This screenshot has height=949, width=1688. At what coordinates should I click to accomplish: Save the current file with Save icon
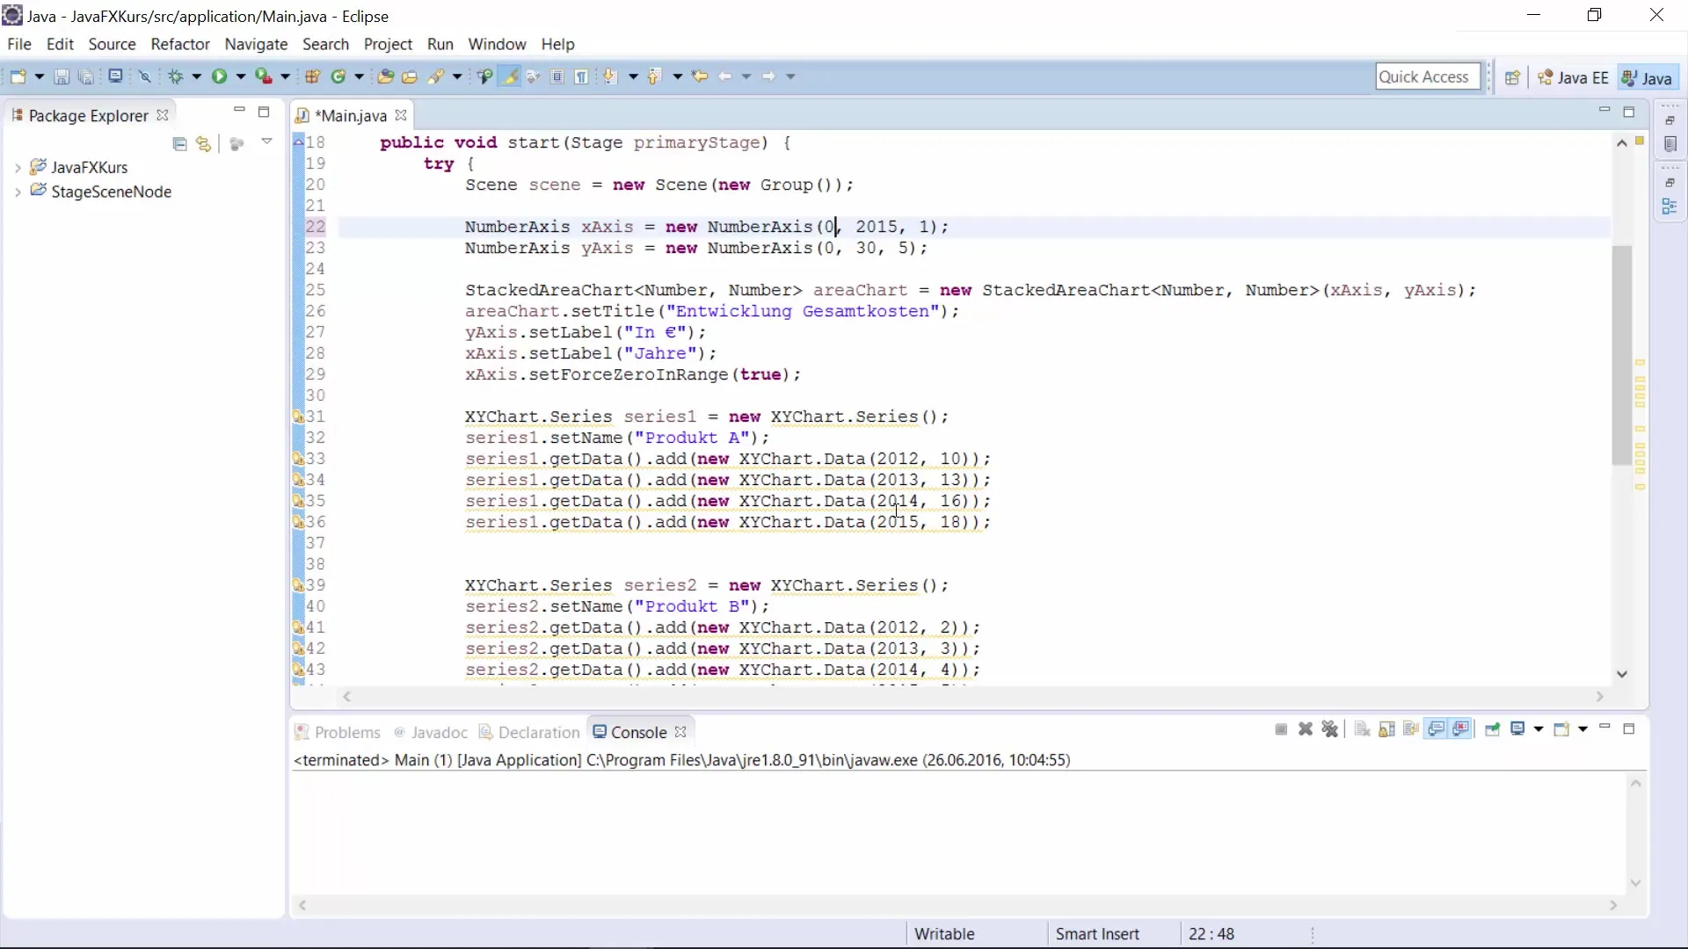tap(62, 77)
